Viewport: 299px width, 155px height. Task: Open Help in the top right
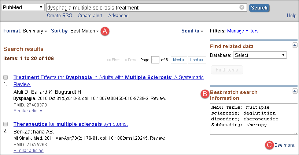click(291, 16)
